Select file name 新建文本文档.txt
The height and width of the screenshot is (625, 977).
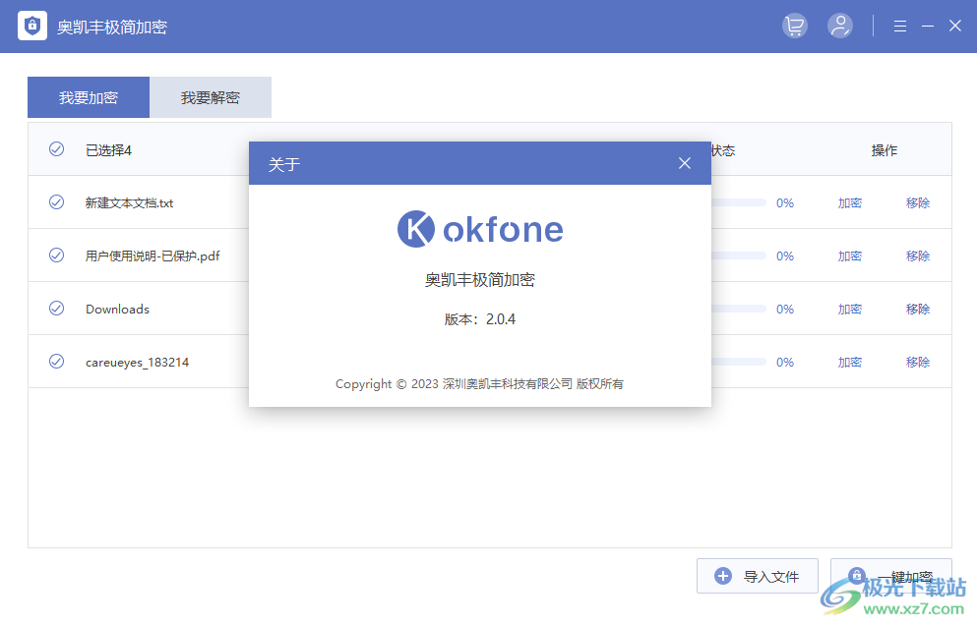[x=129, y=203]
